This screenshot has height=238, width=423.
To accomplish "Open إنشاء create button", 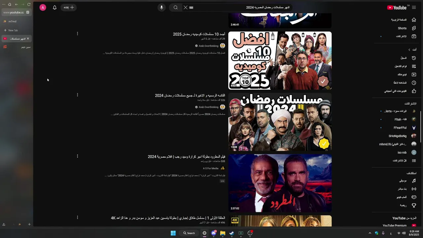I will 68,7.
